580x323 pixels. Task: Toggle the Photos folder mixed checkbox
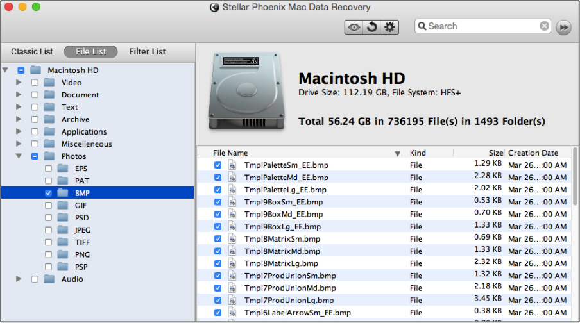point(35,156)
